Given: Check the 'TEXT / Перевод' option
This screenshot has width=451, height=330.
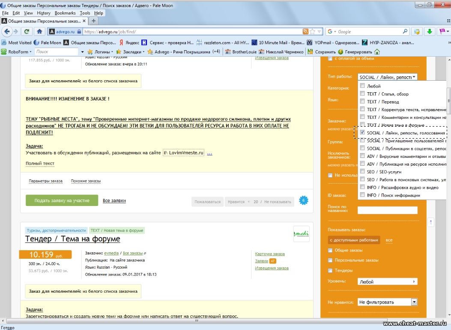Looking at the screenshot, I should click(362, 102).
